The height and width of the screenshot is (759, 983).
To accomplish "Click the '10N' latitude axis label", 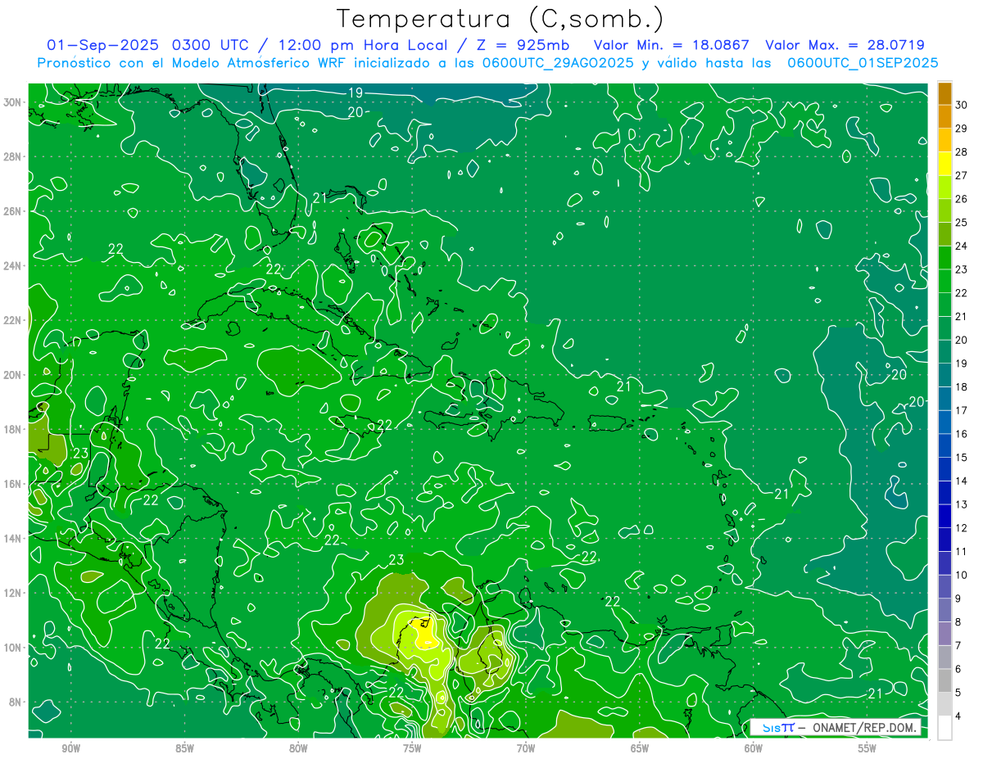I will click(13, 648).
